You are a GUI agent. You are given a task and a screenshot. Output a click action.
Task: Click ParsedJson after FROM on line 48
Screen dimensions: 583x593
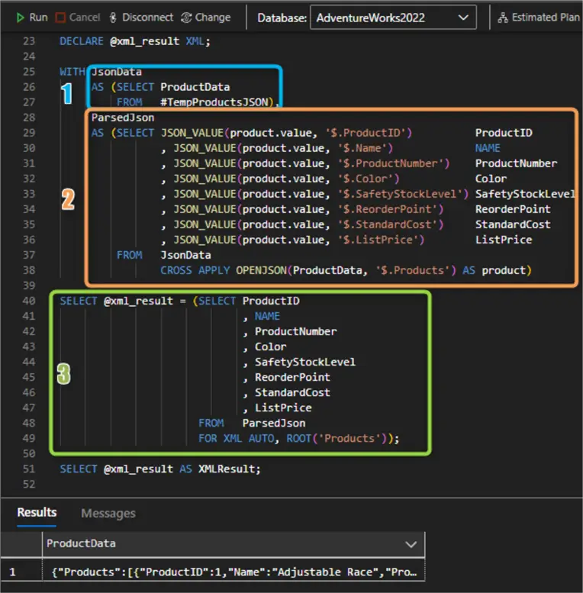pos(274,424)
